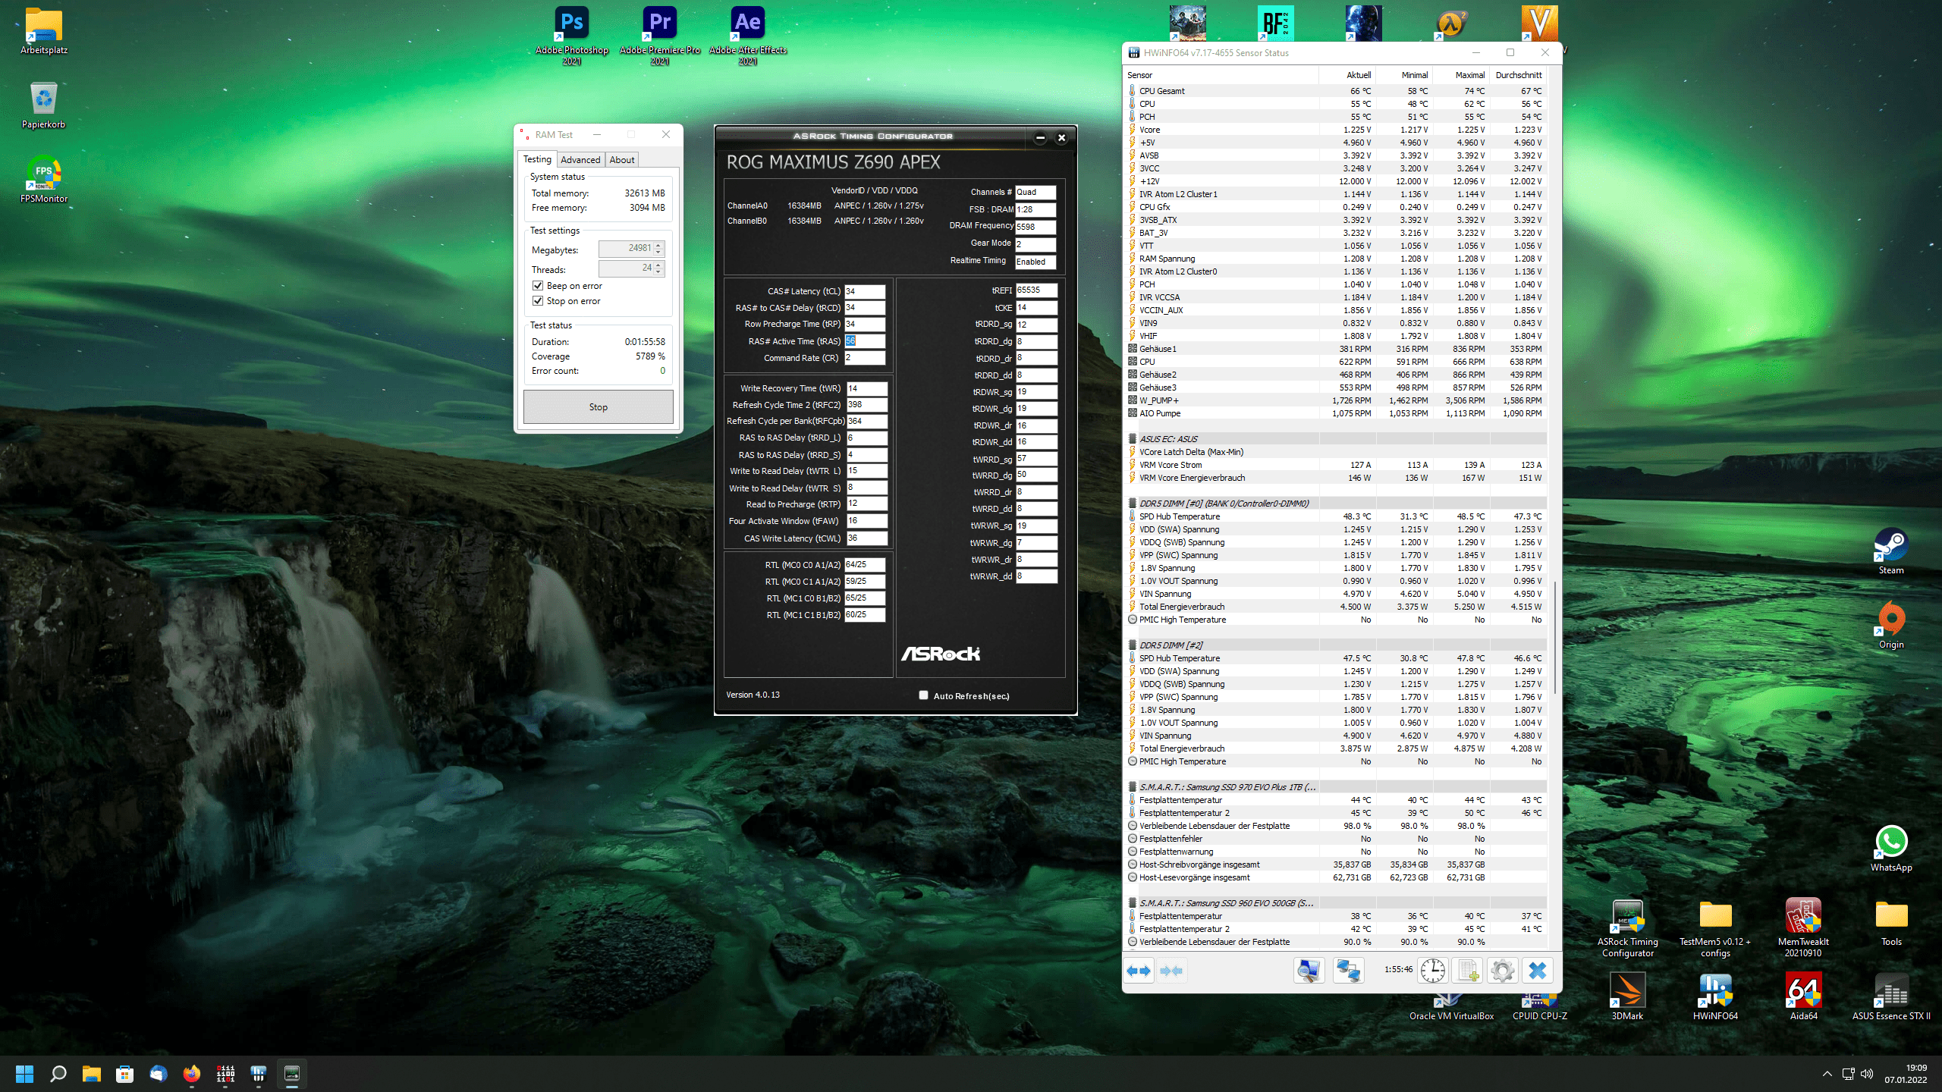1942x1092 pixels.
Task: Select TestMem5 v0.12 + configs folder
Action: 1715,928
